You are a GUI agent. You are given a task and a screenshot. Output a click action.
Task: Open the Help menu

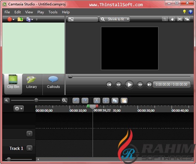pyautogui.click(x=66, y=12)
